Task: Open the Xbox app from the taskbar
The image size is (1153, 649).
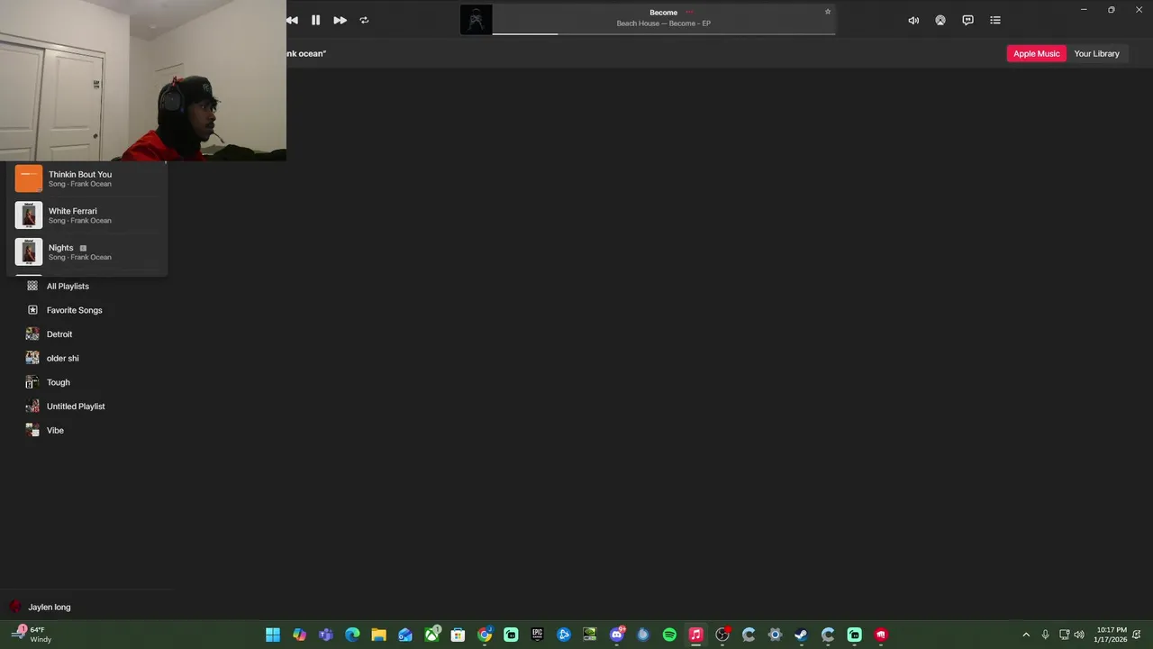Action: [x=431, y=635]
